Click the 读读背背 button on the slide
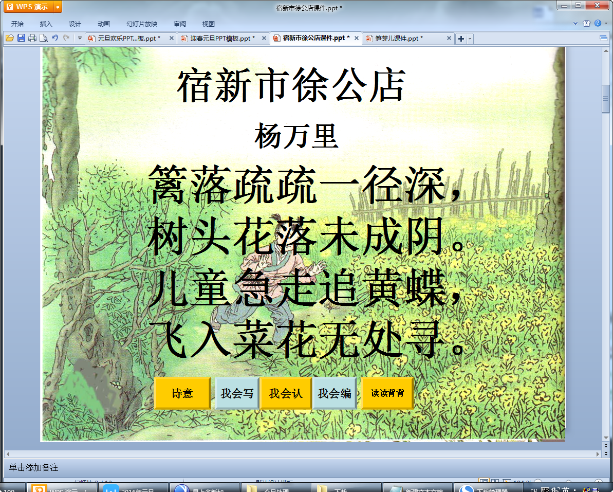 [x=387, y=393]
